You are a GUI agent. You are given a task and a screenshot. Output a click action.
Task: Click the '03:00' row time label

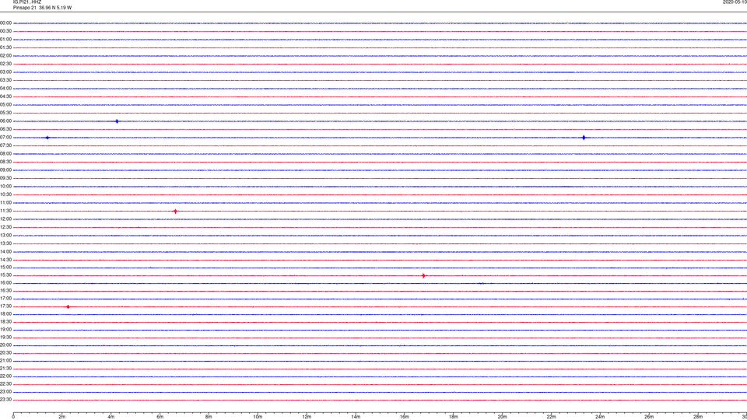point(5,72)
